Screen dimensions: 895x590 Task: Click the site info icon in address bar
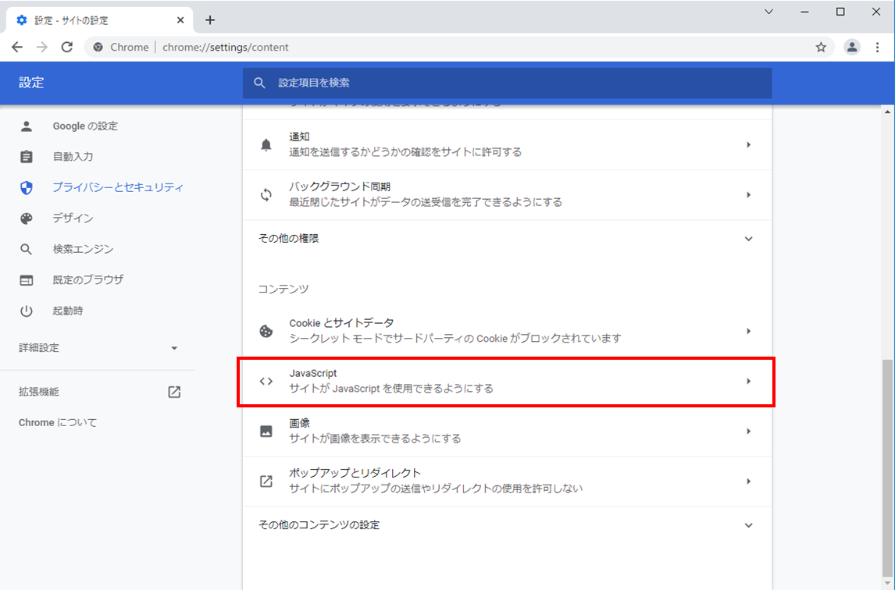pos(98,48)
